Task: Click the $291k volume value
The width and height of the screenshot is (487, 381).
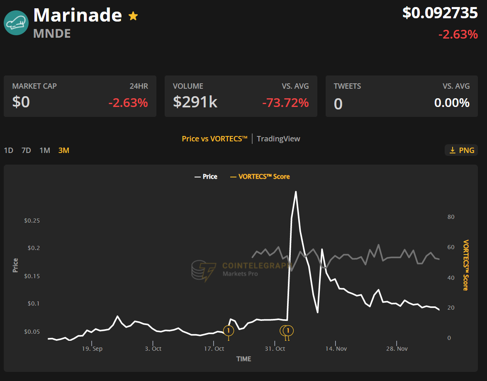Action: [x=195, y=102]
